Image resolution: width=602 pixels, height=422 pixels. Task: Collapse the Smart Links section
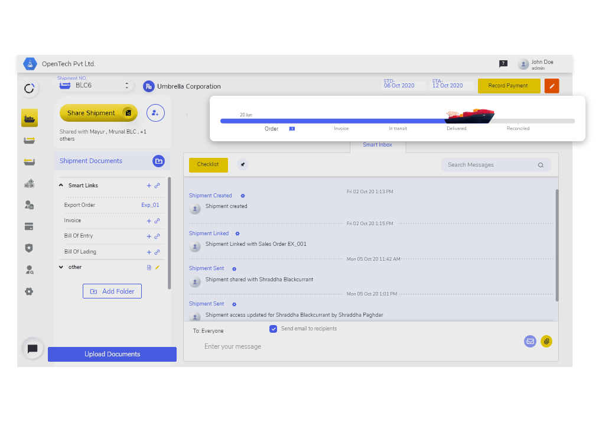point(61,186)
